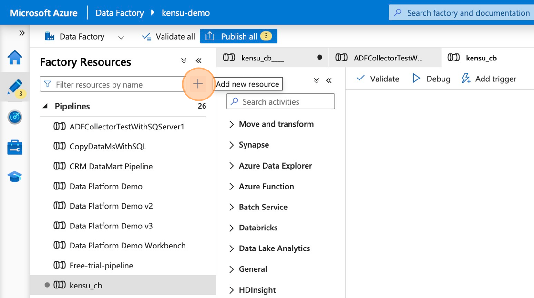Focus the Filter resources by name field
The width and height of the screenshot is (534, 298).
[x=113, y=84]
